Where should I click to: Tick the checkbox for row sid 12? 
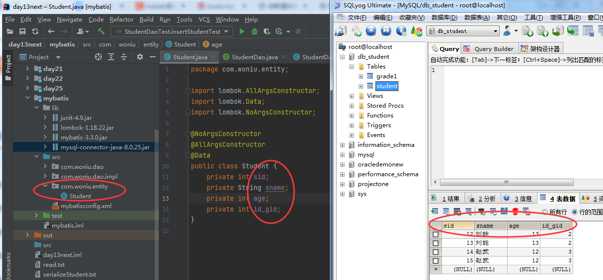click(x=436, y=234)
